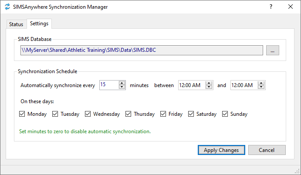Screen dimensions: 301x175
Task: Increment the end time spinner
Action: [261, 83]
